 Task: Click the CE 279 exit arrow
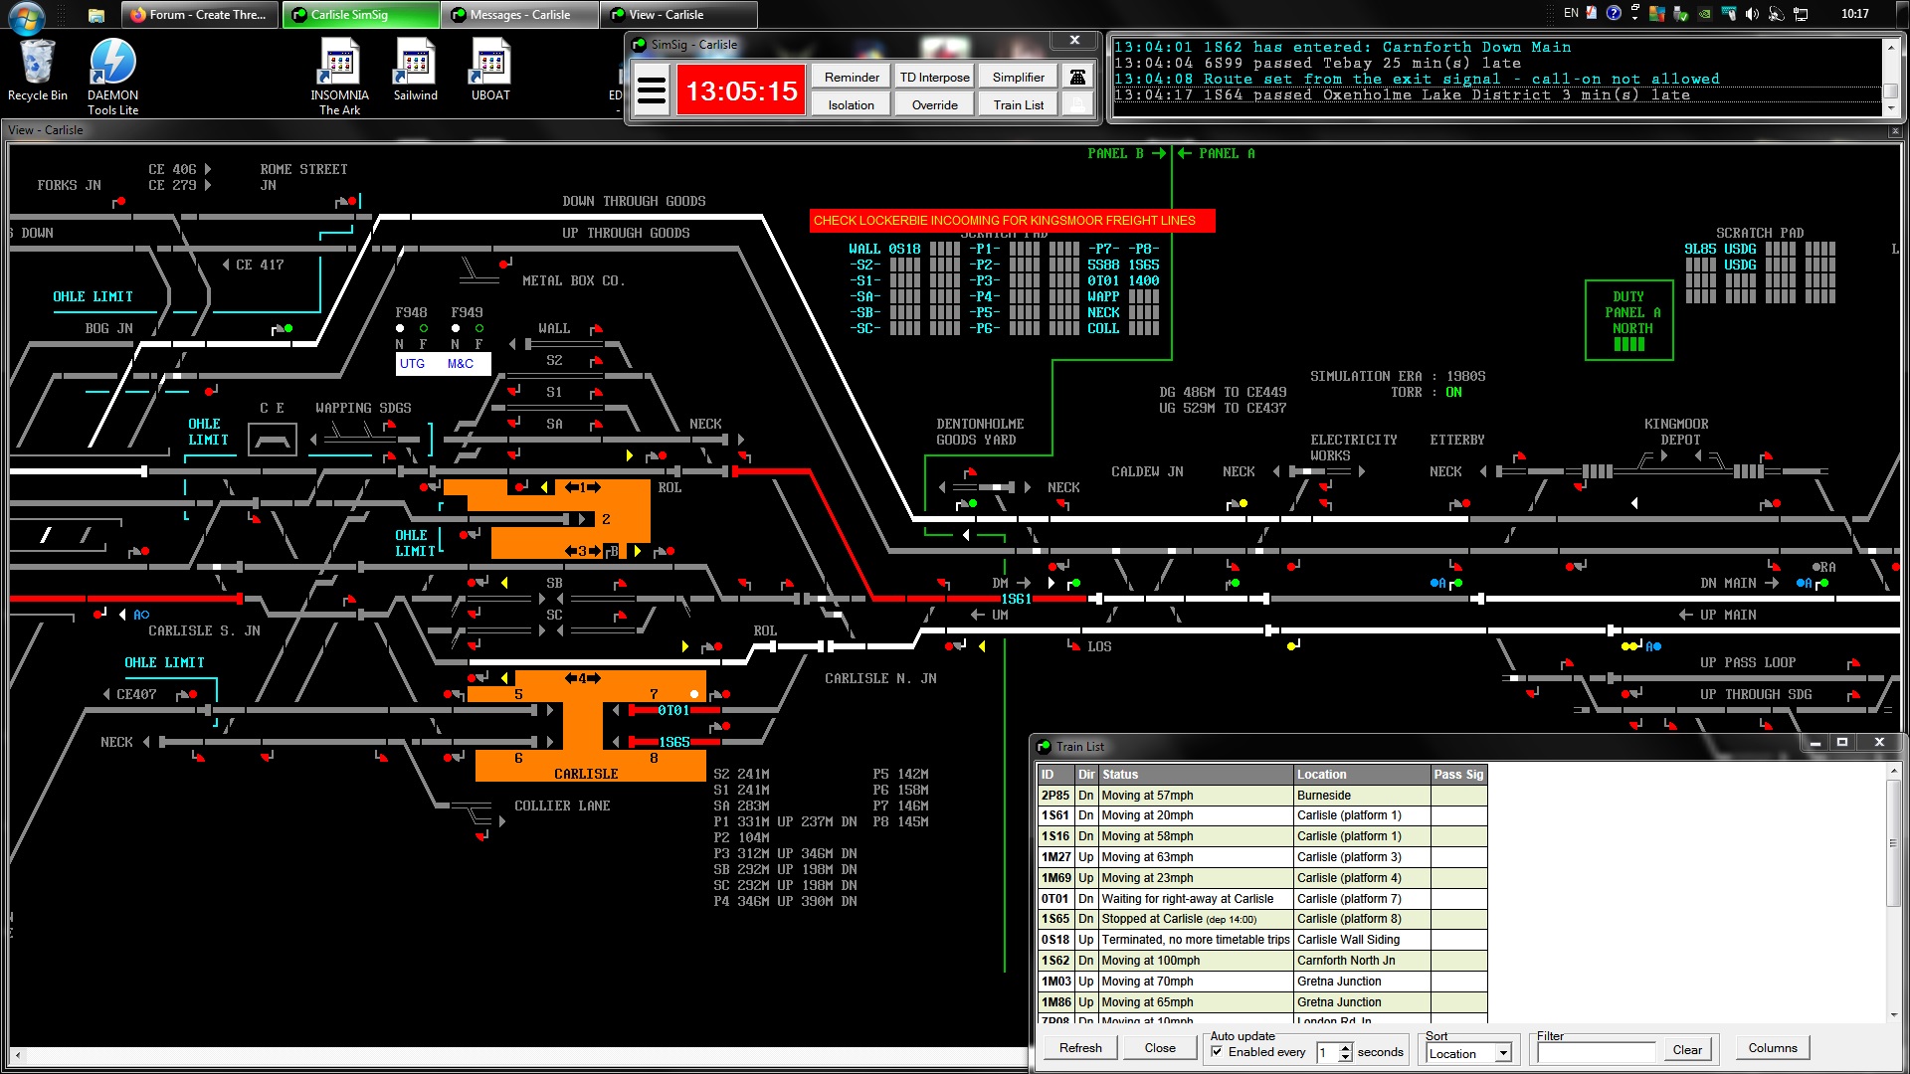(x=207, y=185)
